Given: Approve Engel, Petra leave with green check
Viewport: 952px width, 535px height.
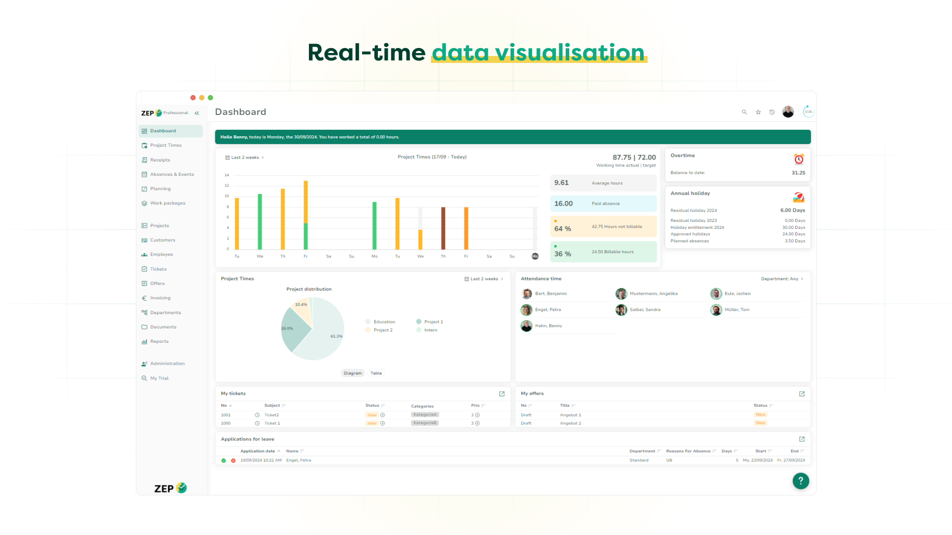Looking at the screenshot, I should tap(224, 461).
